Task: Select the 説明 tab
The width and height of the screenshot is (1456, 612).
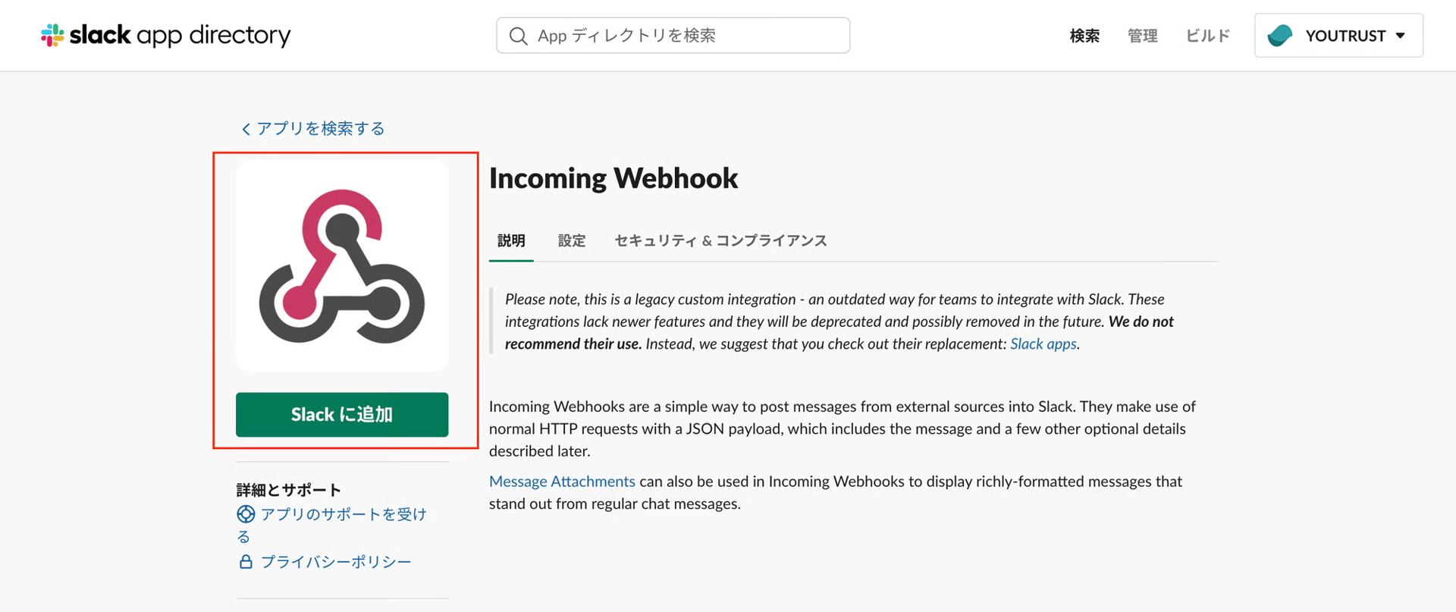Action: click(x=511, y=240)
